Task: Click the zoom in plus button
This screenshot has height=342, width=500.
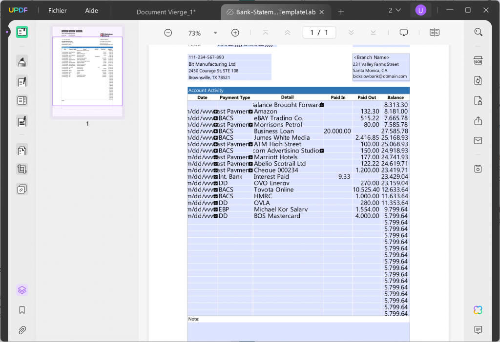Action: coord(235,33)
